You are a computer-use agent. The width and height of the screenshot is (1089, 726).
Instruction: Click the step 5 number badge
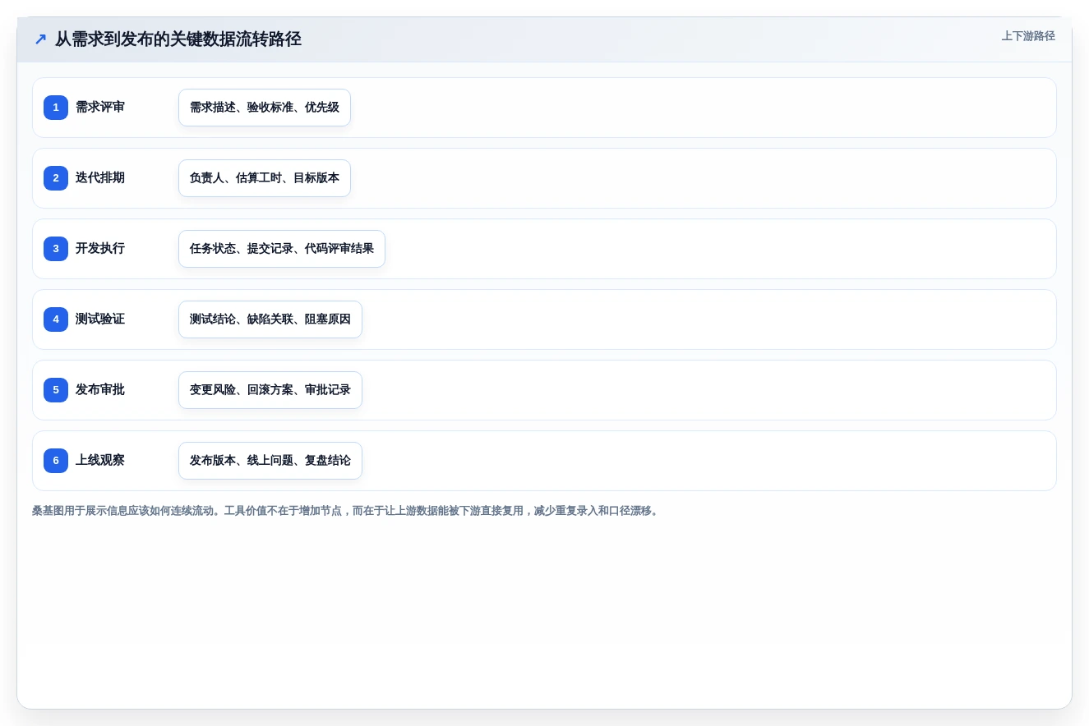pyautogui.click(x=56, y=390)
